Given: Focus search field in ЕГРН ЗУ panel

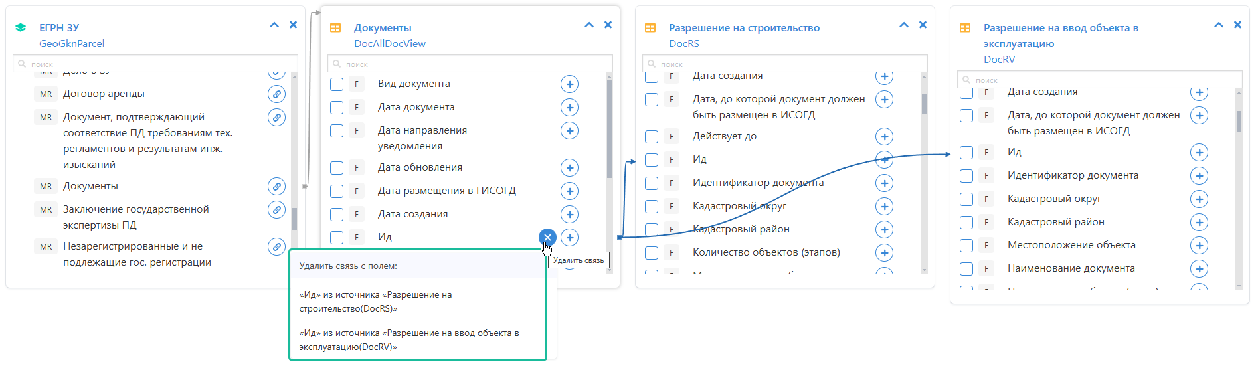Looking at the screenshot, I should [x=155, y=64].
